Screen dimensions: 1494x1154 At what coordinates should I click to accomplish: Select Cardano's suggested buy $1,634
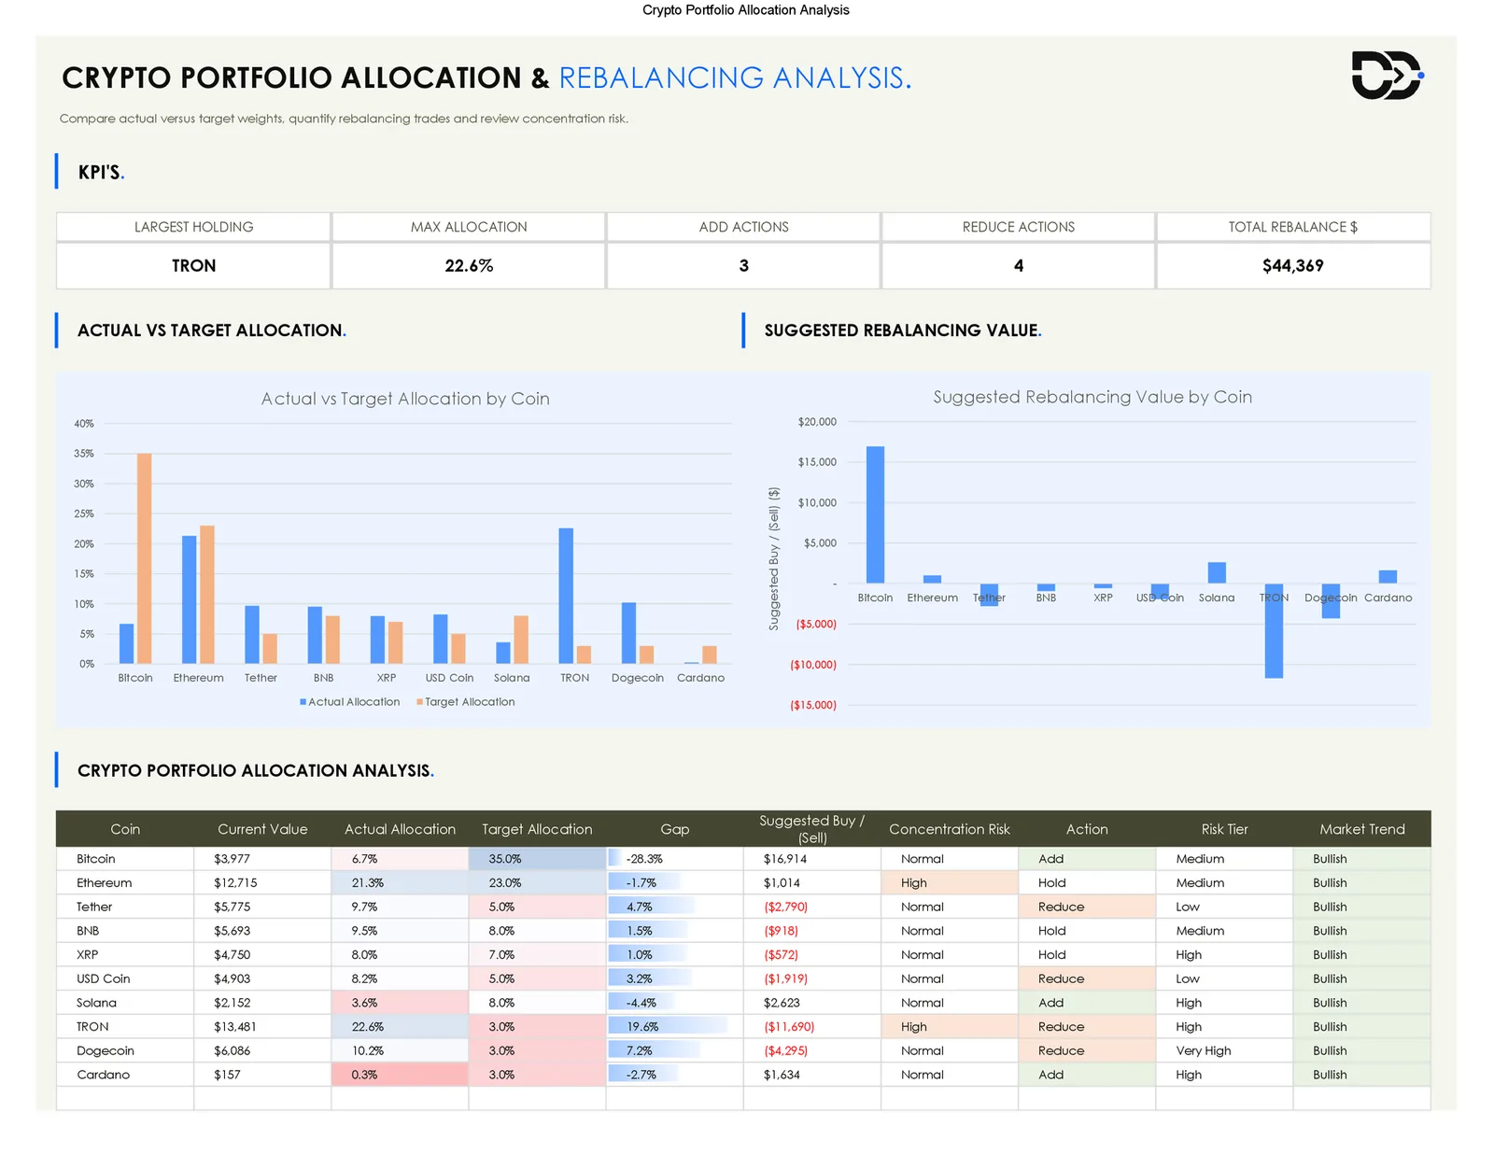click(811, 1075)
